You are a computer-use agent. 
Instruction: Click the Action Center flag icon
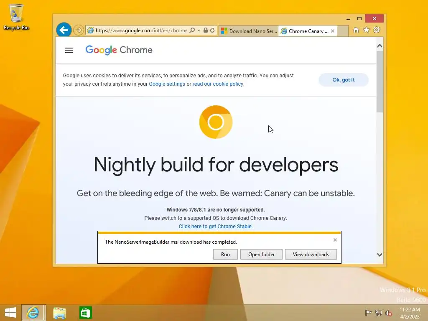(368, 313)
